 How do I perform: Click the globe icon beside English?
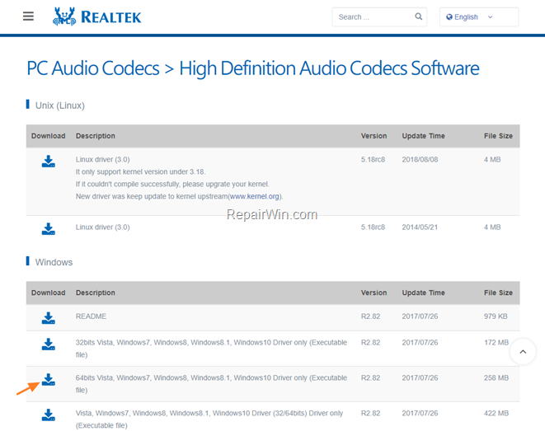pyautogui.click(x=449, y=17)
